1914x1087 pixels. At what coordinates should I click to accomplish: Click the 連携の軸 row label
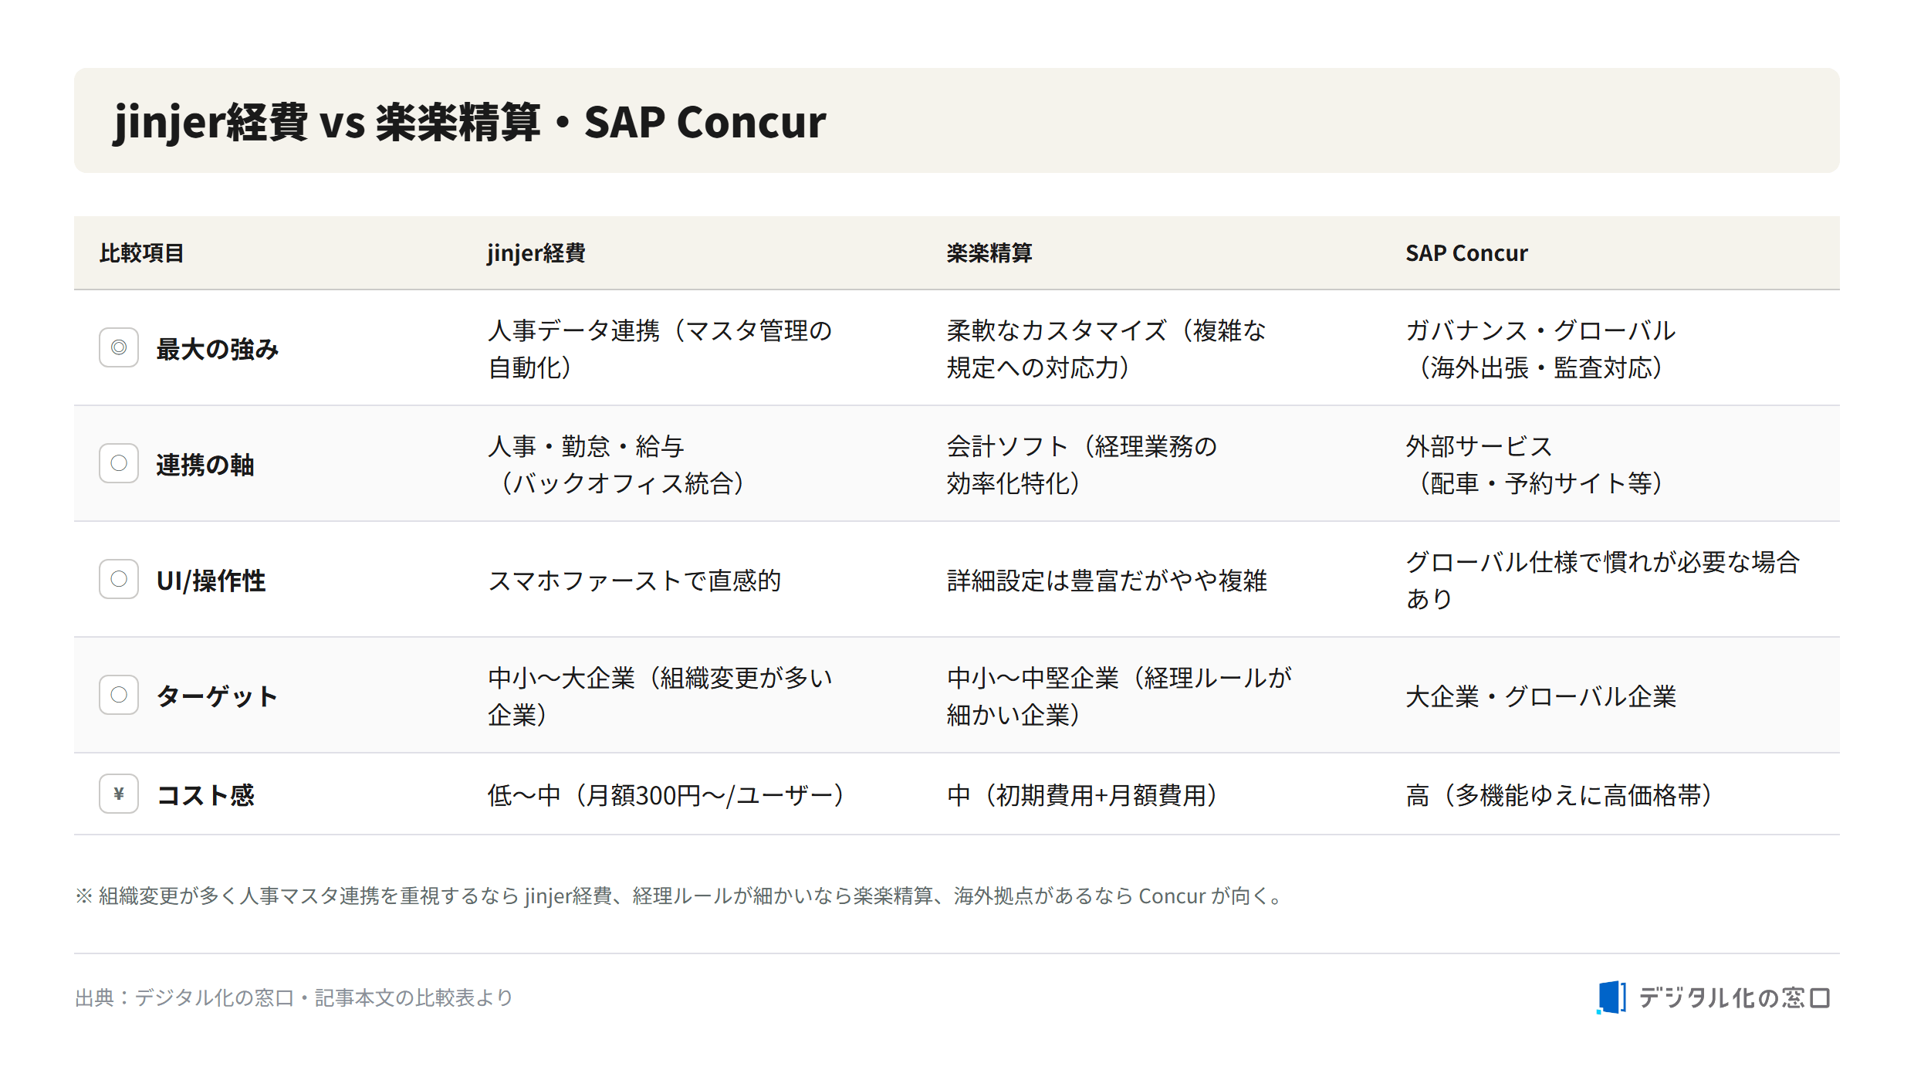205,465
